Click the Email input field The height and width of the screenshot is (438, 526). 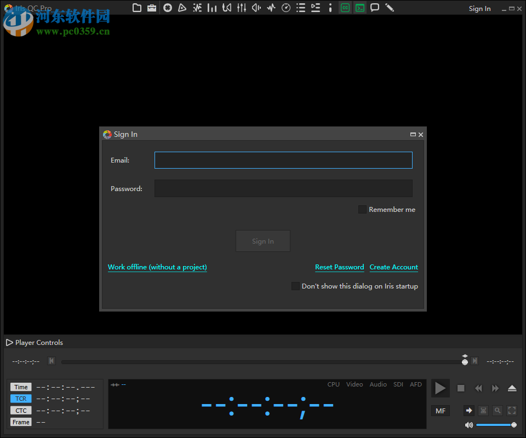pyautogui.click(x=283, y=160)
